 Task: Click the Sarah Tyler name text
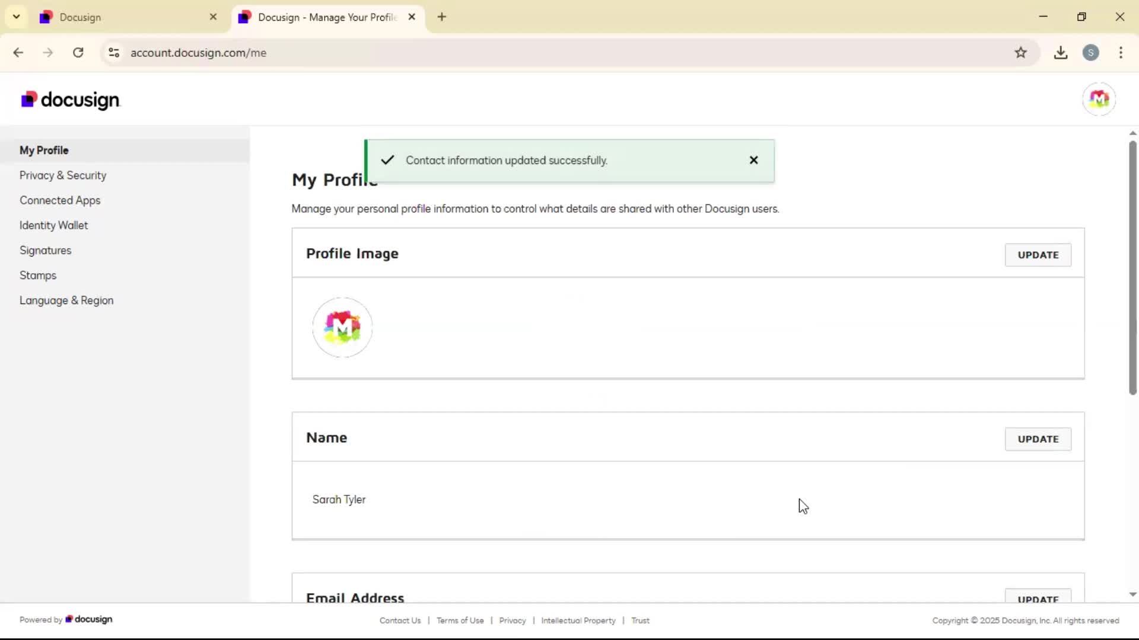coord(339,500)
